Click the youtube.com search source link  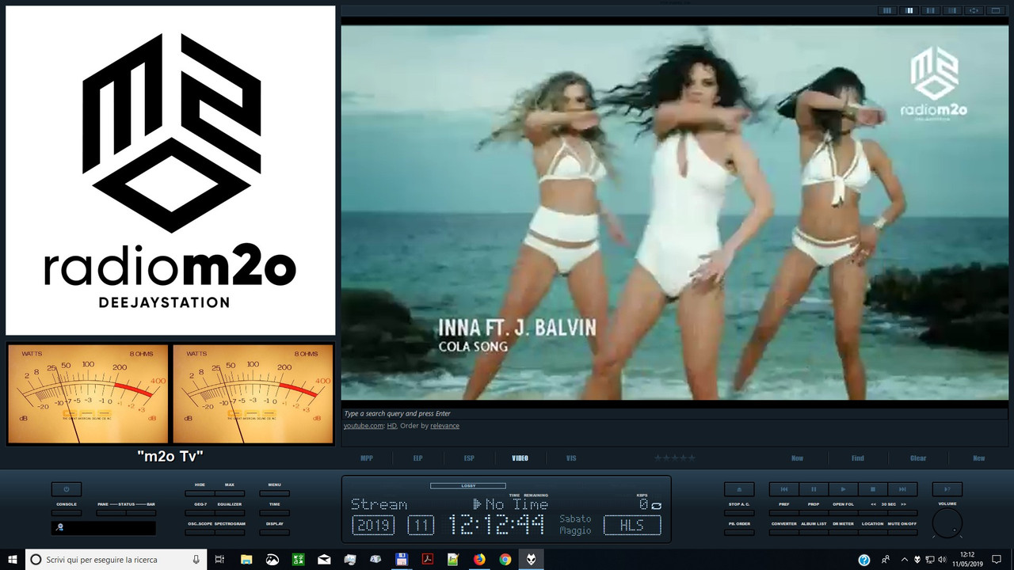tap(364, 426)
